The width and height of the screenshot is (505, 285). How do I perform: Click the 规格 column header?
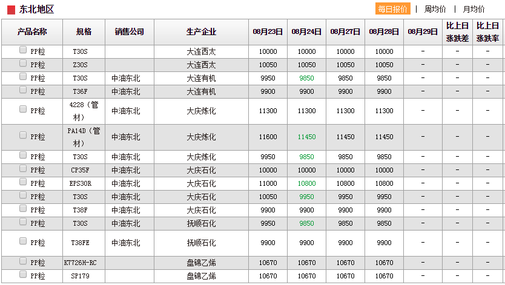coord(84,32)
